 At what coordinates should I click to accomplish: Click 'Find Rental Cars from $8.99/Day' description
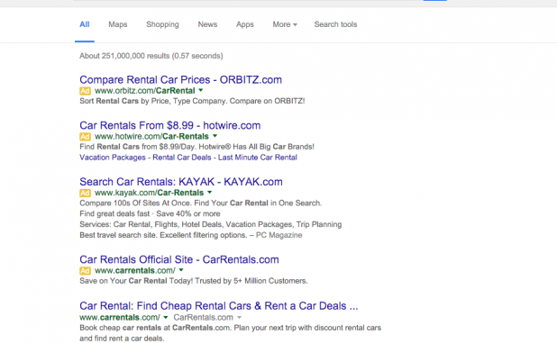(196, 147)
